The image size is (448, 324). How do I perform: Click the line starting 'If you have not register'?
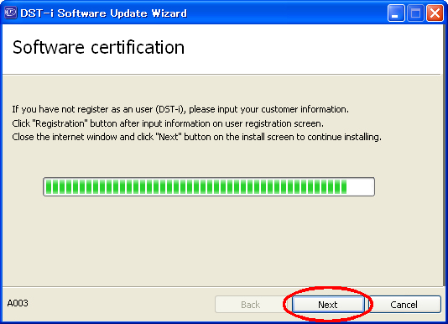point(180,109)
